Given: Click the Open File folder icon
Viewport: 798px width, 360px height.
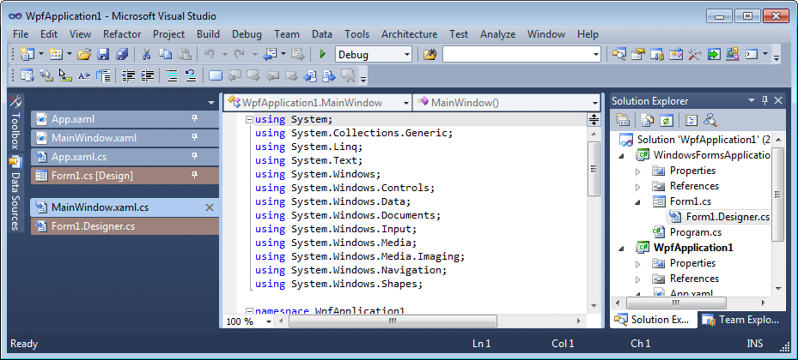Looking at the screenshot, I should click(83, 54).
